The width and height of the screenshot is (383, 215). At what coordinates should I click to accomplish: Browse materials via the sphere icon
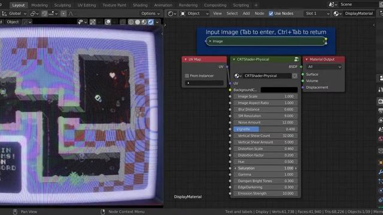tap(338, 14)
